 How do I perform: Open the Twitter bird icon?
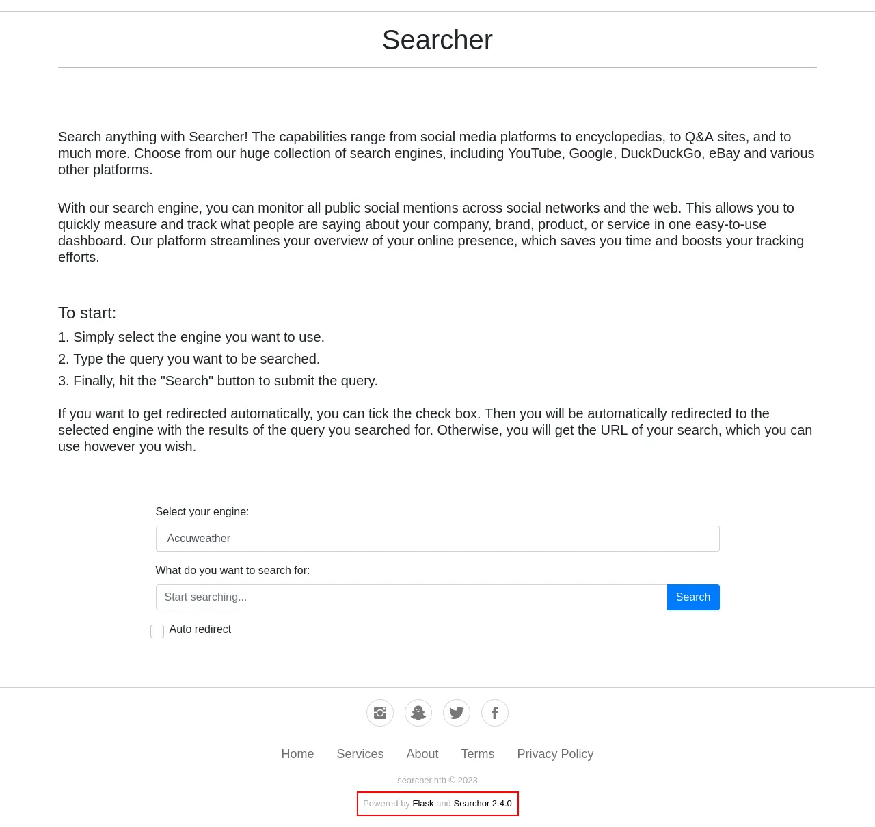tap(457, 713)
